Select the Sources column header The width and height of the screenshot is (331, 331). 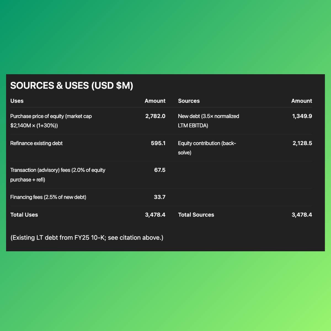[x=189, y=101]
